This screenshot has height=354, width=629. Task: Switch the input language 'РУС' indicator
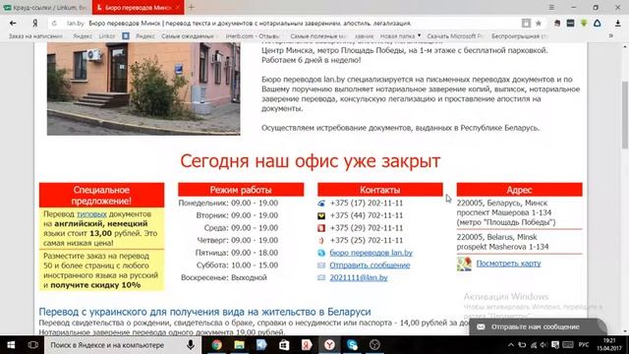tap(584, 345)
